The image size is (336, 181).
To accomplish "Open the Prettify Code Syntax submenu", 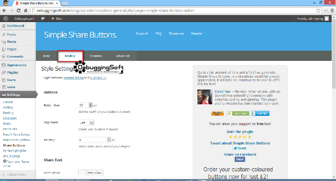I will pyautogui.click(x=16, y=134).
